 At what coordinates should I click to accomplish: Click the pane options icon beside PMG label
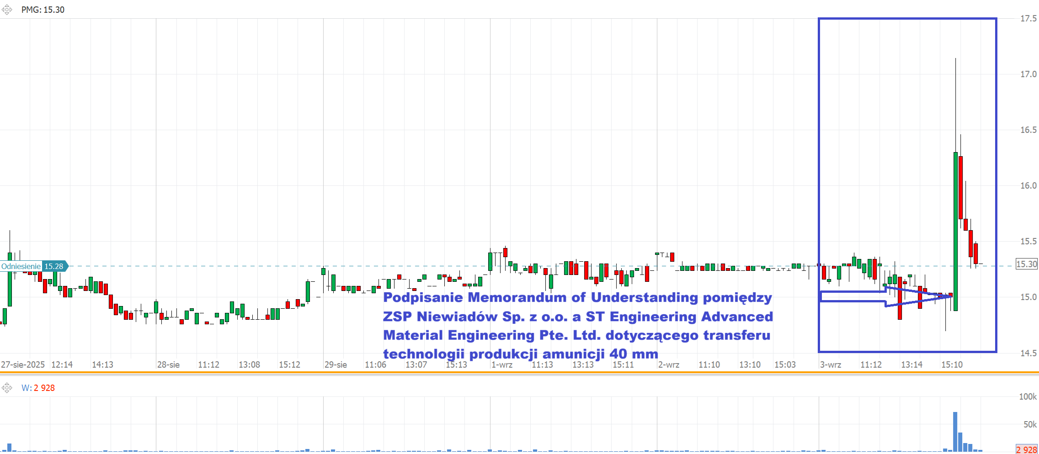coord(7,10)
